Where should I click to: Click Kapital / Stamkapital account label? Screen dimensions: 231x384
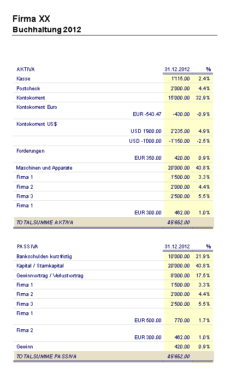click(40, 266)
